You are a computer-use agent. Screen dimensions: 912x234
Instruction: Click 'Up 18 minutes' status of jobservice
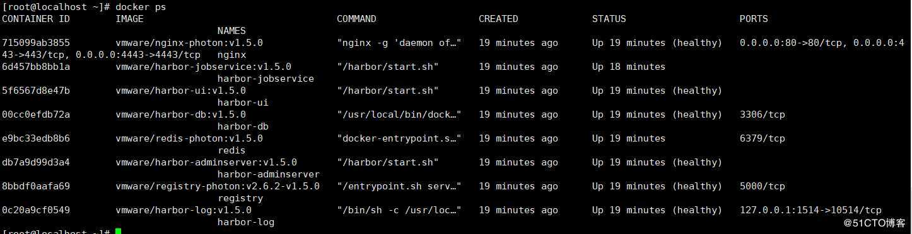coord(628,67)
